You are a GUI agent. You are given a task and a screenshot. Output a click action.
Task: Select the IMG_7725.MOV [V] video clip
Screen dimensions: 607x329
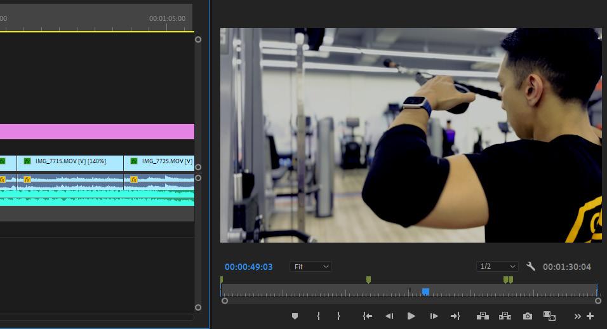[x=159, y=163]
